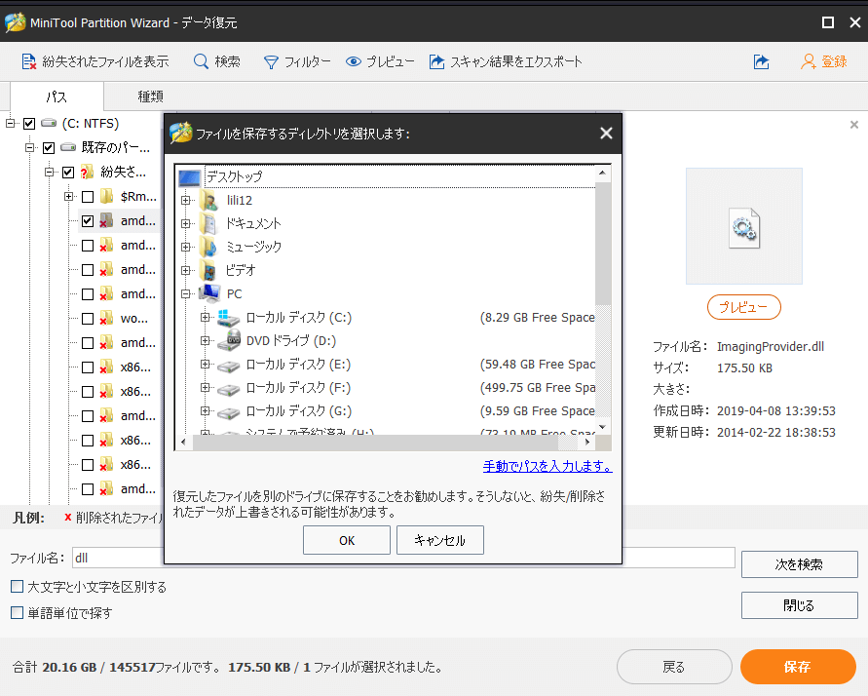This screenshot has width=868, height=696.
Task: Click OK in the directory dialog
Action: click(347, 540)
